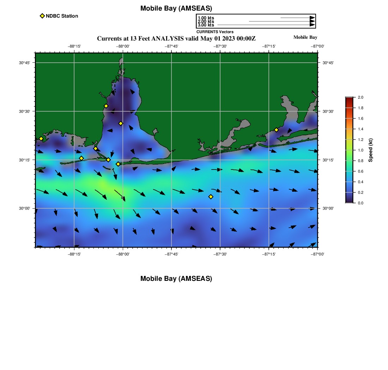Click the top "Mobile Bay (AMSEAS)" heading
Viewport: 388px width, 370px height.
pyautogui.click(x=176, y=8)
